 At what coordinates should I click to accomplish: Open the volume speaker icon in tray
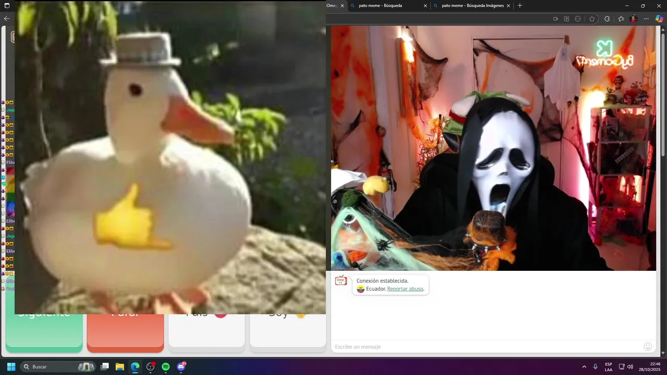(x=630, y=367)
